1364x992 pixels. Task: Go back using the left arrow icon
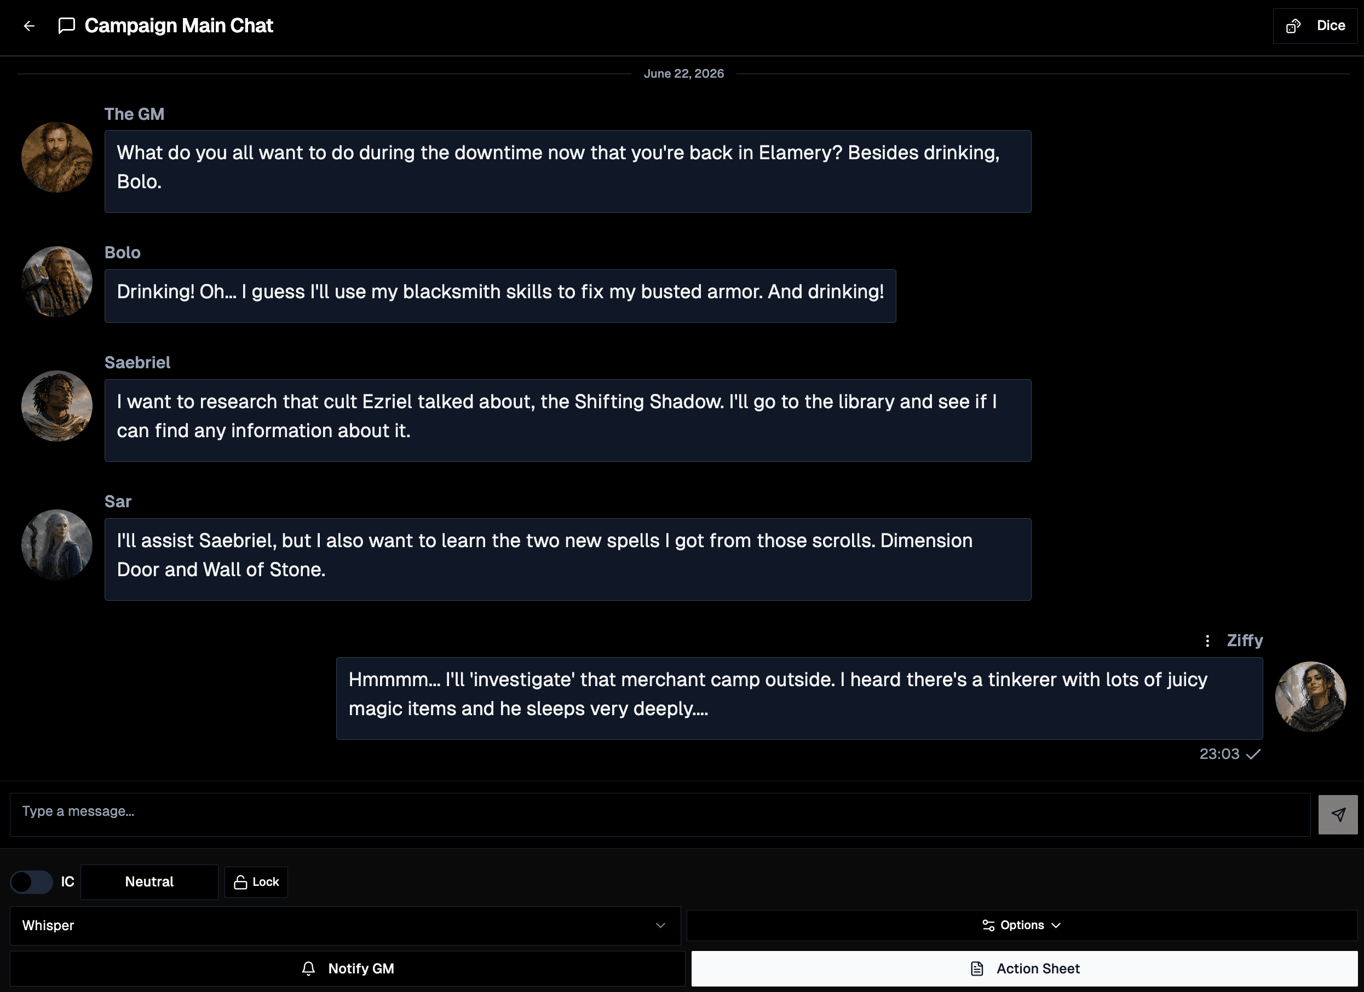(29, 26)
